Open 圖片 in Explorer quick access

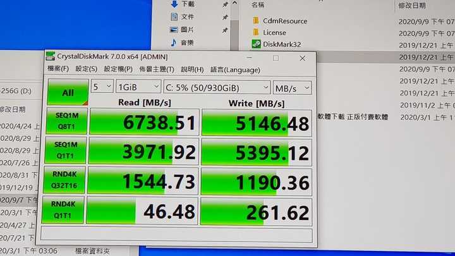(x=188, y=30)
